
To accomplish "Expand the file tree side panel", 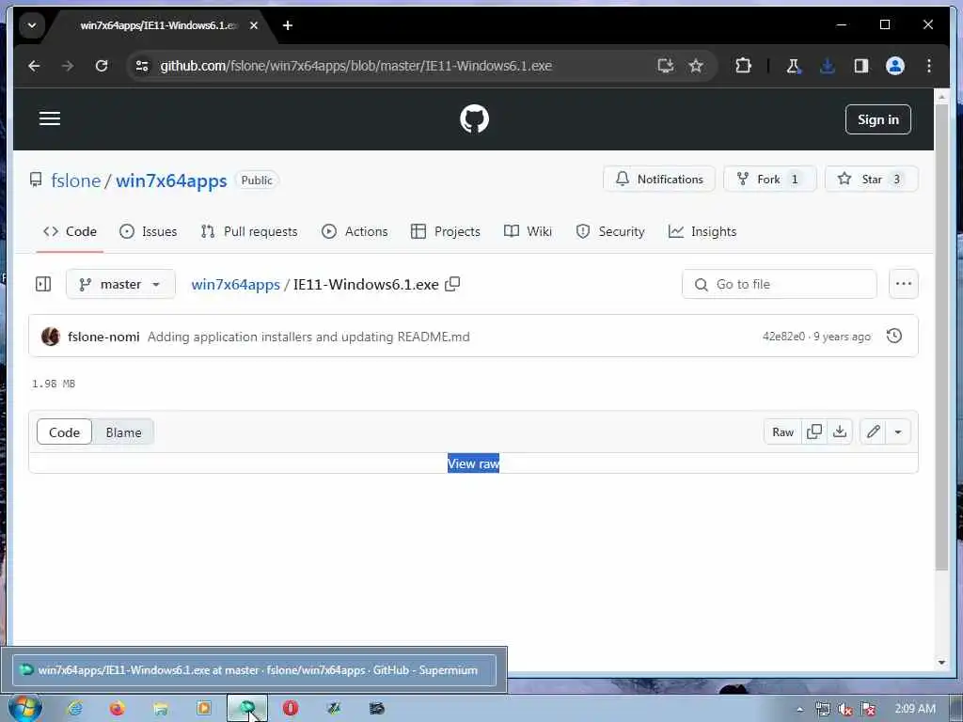I will tap(43, 284).
